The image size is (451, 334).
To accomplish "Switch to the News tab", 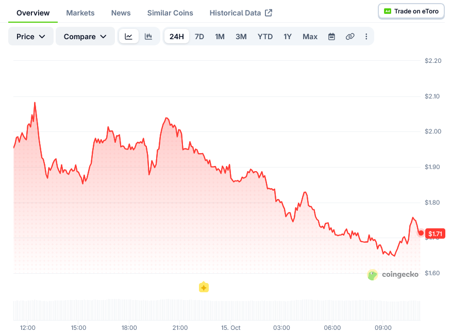I will pos(121,13).
